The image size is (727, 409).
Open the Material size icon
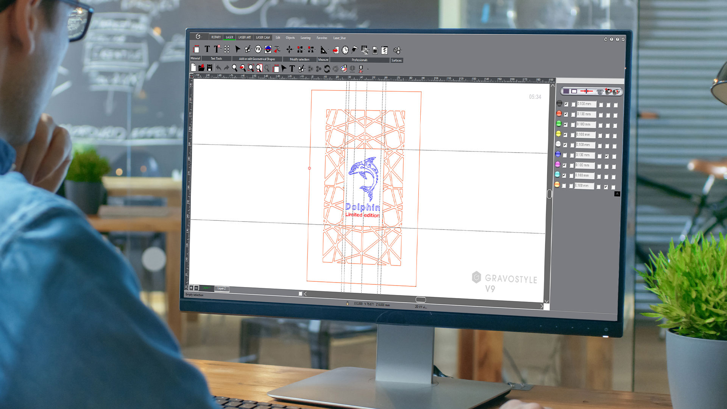click(x=196, y=49)
